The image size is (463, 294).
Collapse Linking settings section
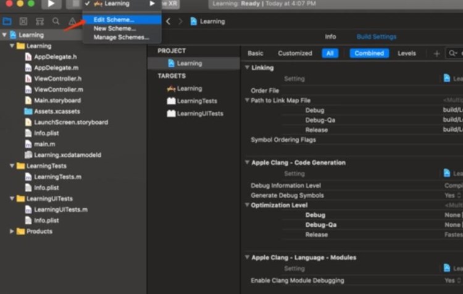click(247, 67)
